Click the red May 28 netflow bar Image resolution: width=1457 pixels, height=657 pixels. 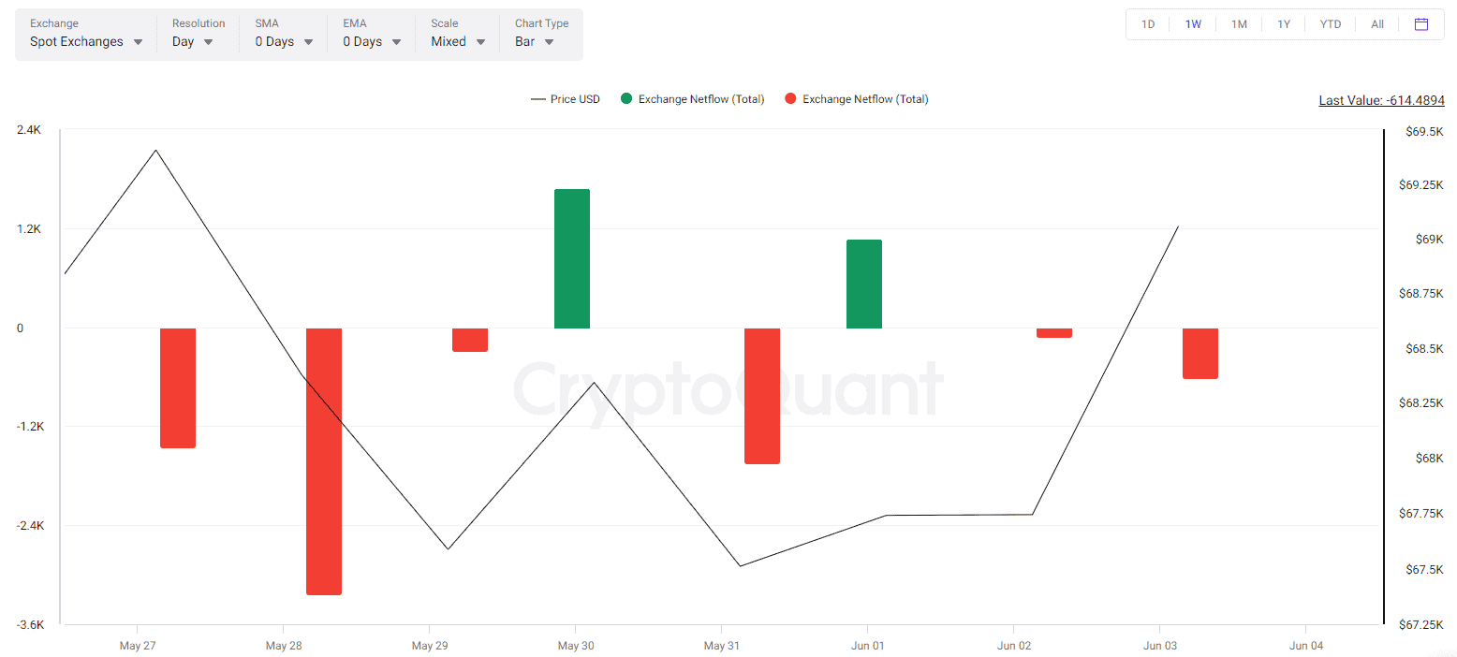[324, 460]
